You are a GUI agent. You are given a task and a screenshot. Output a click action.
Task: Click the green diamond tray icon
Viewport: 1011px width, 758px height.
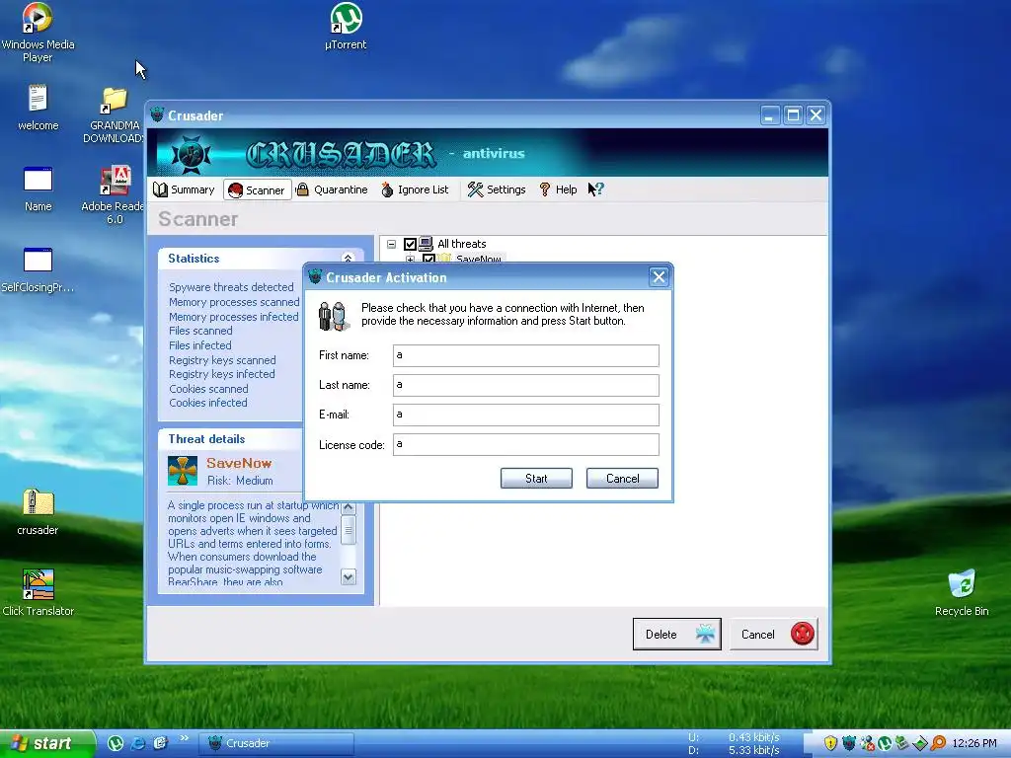(x=920, y=743)
